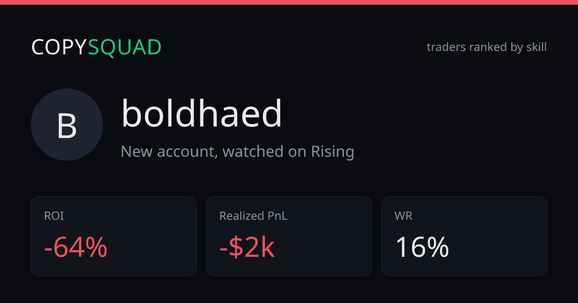Open the ROI stat card
The width and height of the screenshot is (578, 303).
pyautogui.click(x=114, y=236)
